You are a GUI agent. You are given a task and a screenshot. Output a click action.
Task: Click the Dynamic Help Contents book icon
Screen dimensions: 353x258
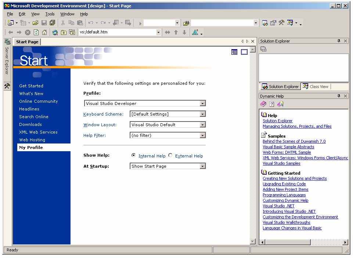point(263,104)
